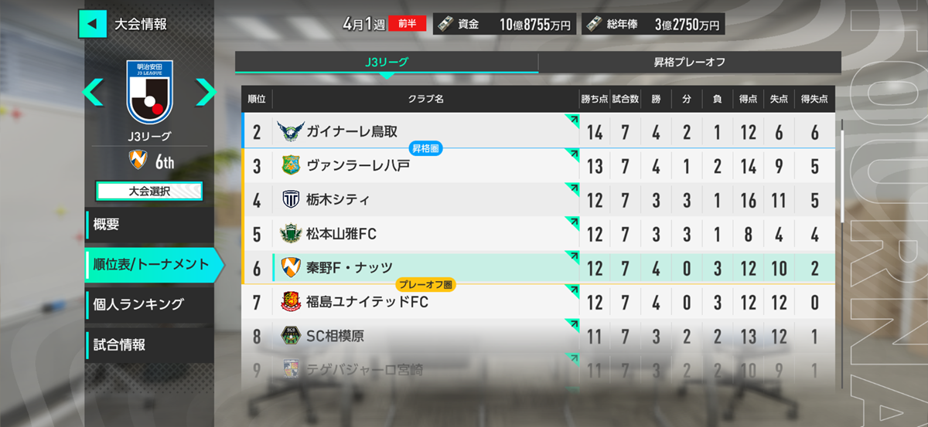
Task: Open the 大会選択 button
Action: click(148, 191)
